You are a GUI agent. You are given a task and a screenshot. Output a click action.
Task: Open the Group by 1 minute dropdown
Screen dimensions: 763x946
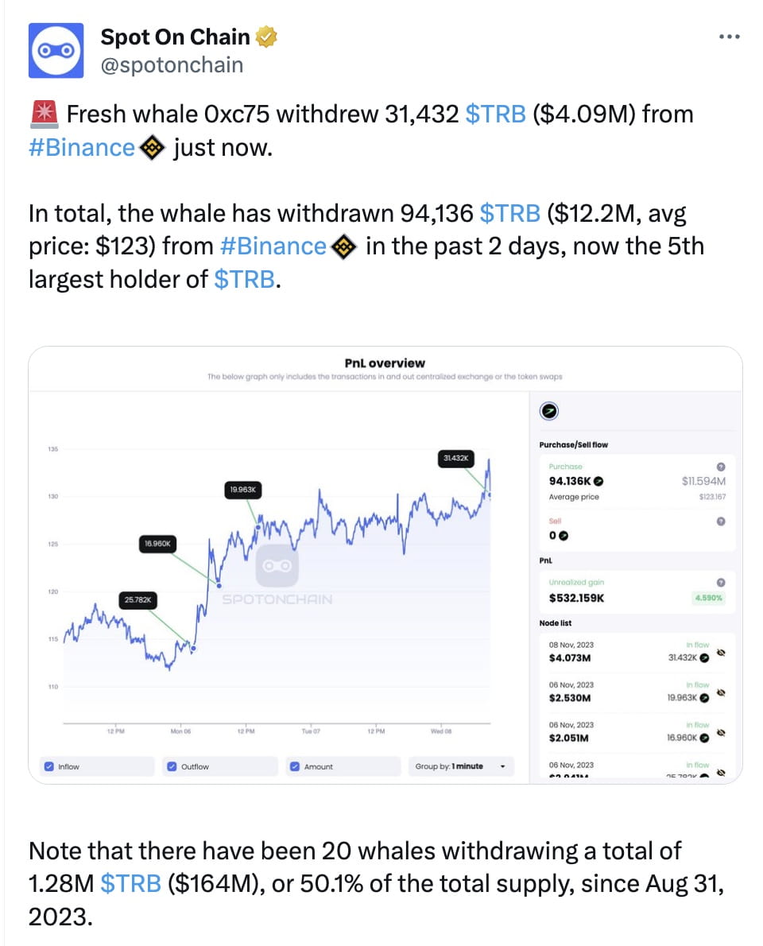click(459, 766)
